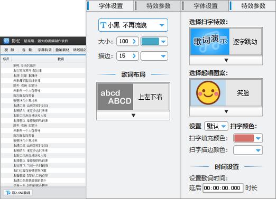Pick the red 扫字填充颜色 swatch
276x199 pixels.
pos(244,138)
